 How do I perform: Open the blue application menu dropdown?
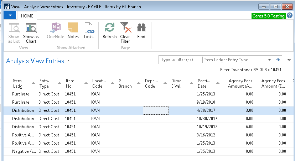pyautogui.click(x=10, y=15)
